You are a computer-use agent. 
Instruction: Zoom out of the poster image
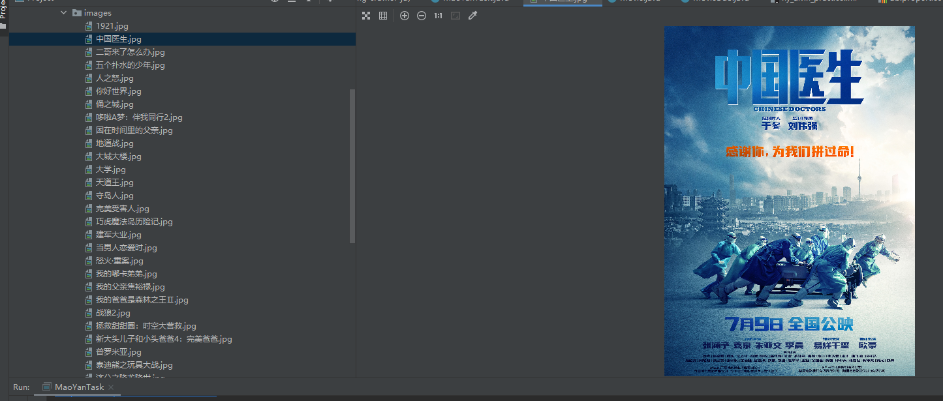pos(422,16)
